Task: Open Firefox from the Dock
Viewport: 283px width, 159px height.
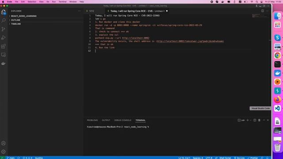Action: click(x=277, y=99)
